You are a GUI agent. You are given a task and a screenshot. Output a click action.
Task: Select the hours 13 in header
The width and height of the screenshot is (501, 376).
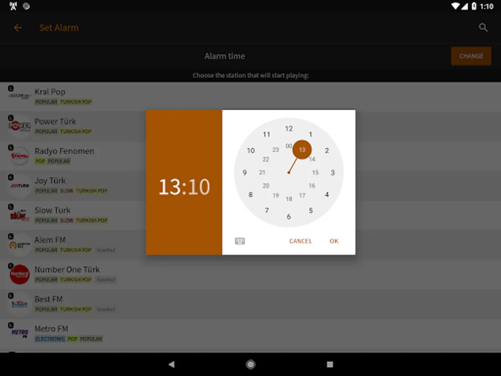[169, 187]
